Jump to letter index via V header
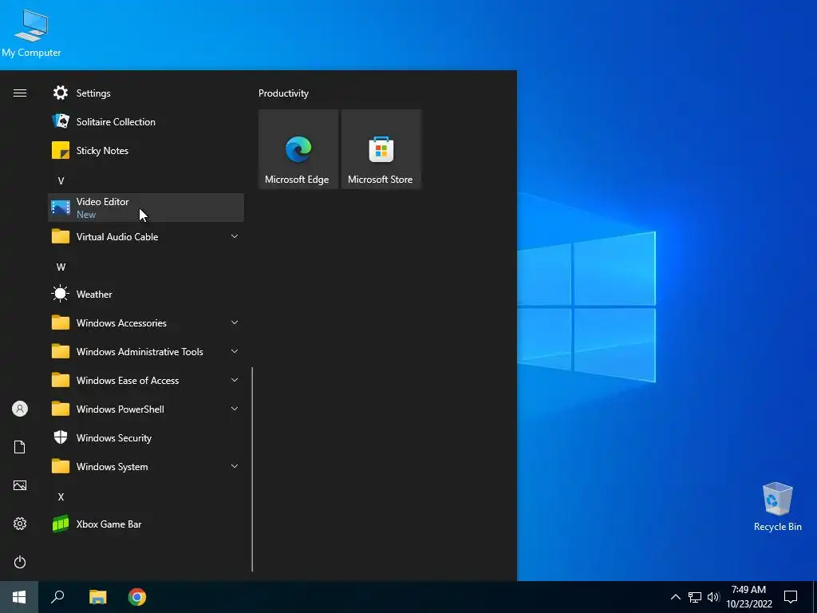817x613 pixels. pyautogui.click(x=61, y=181)
